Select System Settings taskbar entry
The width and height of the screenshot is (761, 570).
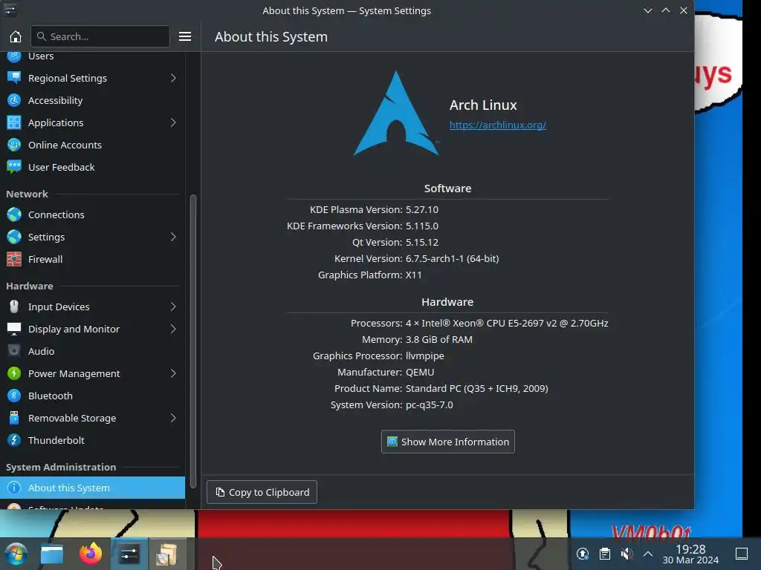click(x=129, y=554)
